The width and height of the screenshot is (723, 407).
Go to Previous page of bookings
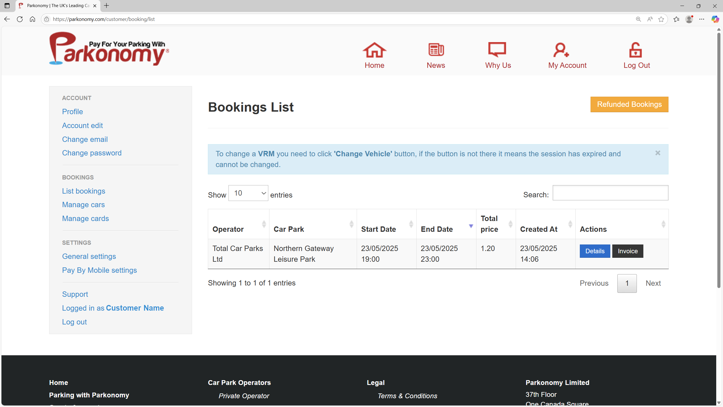(x=594, y=283)
